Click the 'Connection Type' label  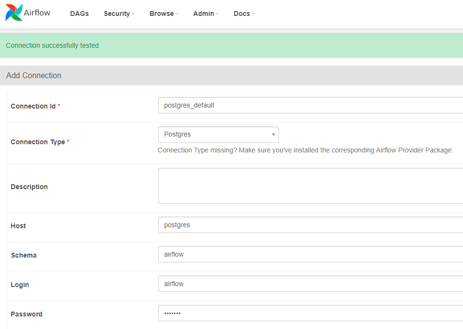(38, 142)
